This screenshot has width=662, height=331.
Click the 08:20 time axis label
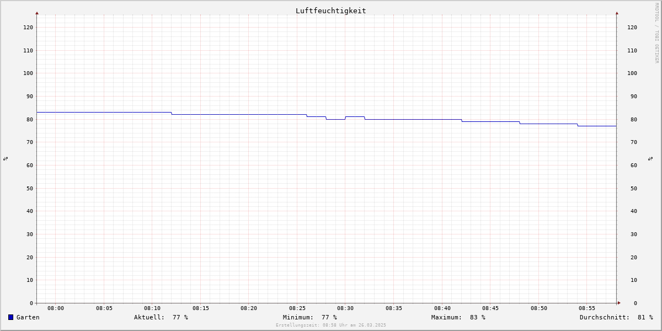(x=249, y=308)
